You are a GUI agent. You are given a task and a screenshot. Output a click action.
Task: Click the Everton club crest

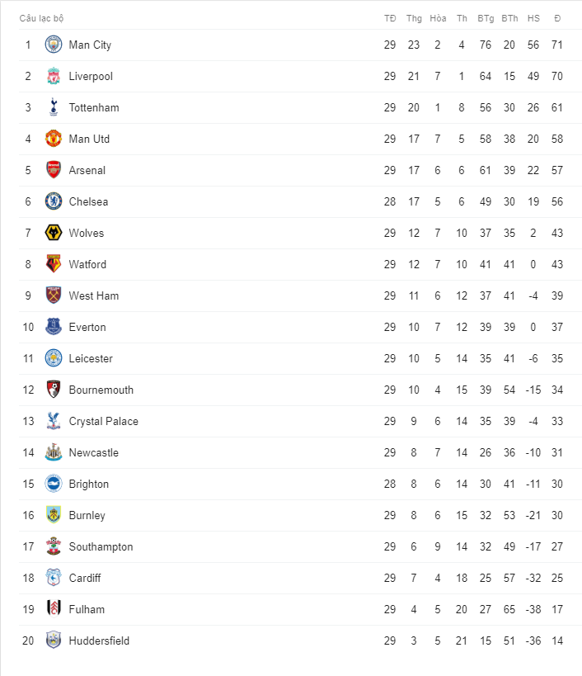pyautogui.click(x=54, y=328)
